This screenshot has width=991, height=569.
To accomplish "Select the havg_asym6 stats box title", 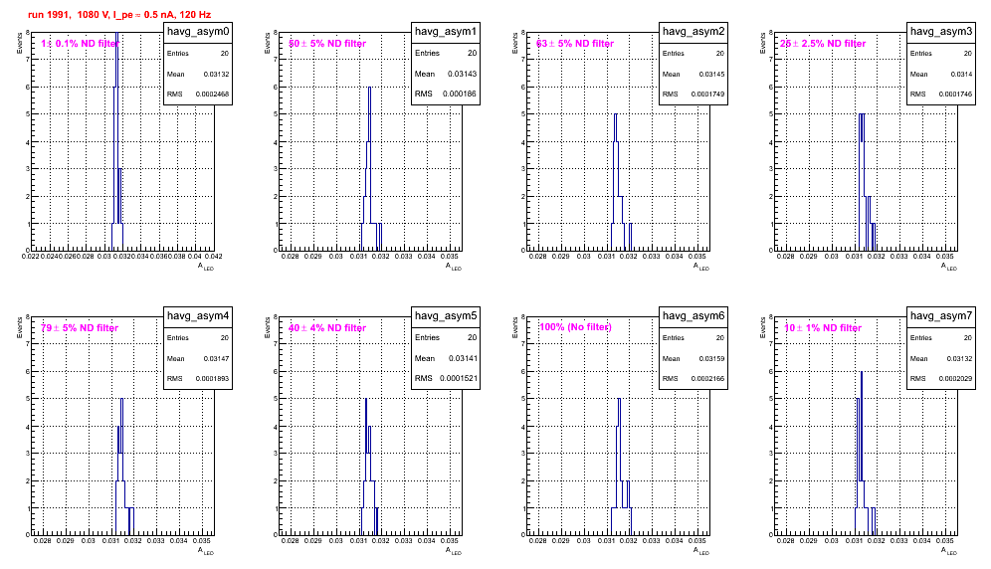I will [x=694, y=315].
